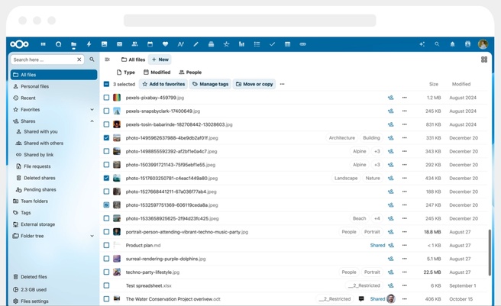Select pexels-snapsbyclark-17400649.jpg checkbox

coord(106,111)
